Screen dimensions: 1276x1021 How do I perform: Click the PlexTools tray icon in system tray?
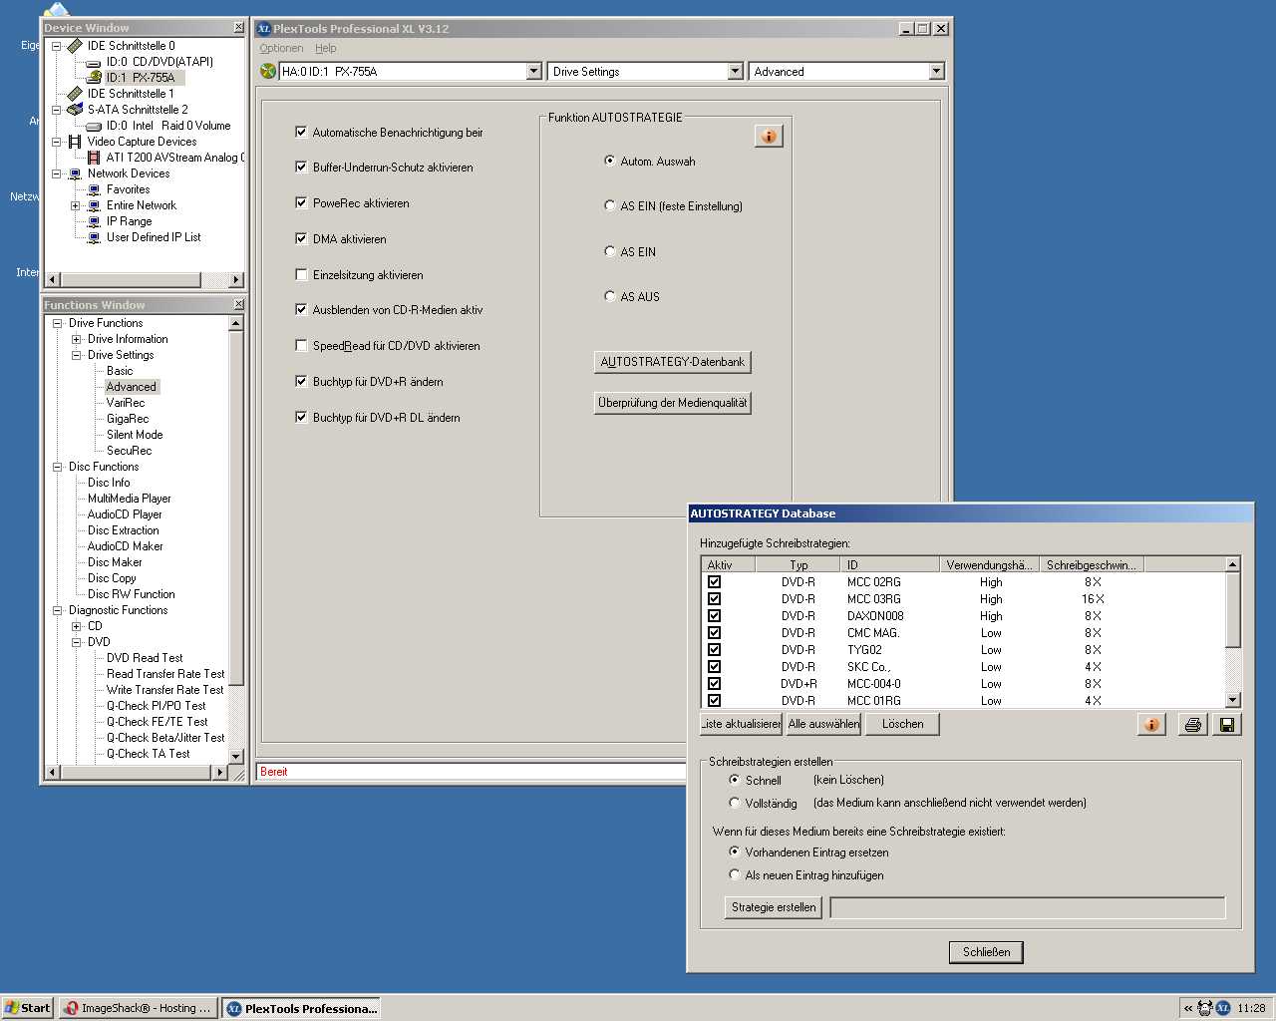(x=1223, y=1008)
